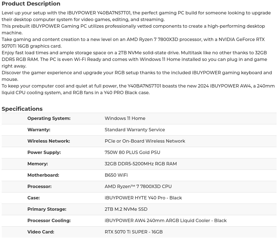Select the 2TB M.2 NVMe SSD value

pyautogui.click(x=126, y=209)
